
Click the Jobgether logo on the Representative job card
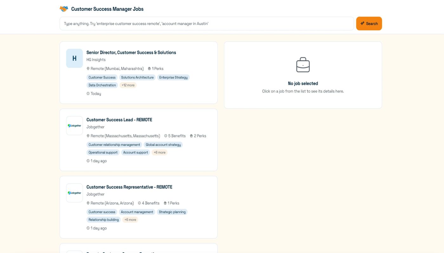(74, 193)
